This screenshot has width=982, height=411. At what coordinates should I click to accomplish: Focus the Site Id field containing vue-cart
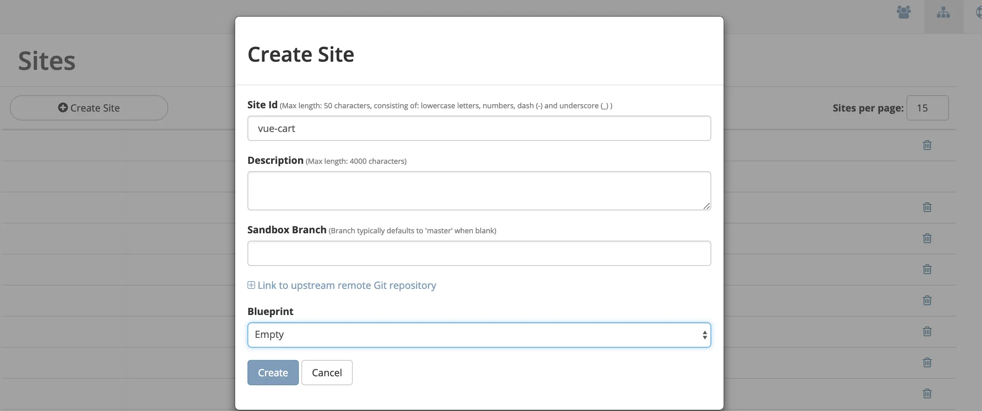tap(479, 128)
